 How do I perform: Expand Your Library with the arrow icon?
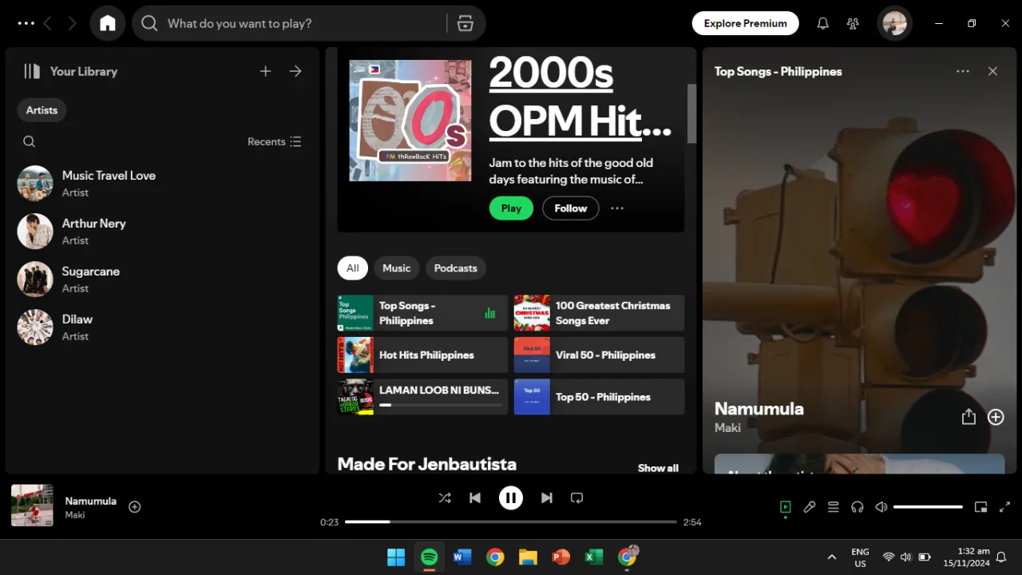coord(295,71)
